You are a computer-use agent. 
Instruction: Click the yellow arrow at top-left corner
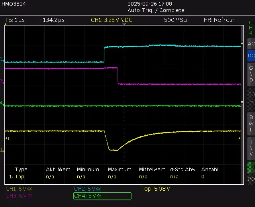6,25
